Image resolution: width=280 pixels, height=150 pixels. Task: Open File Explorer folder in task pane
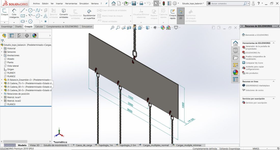coord(235,58)
